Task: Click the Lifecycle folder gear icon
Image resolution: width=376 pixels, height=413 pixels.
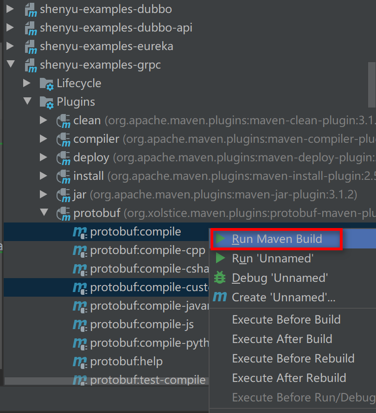Action: click(46, 84)
